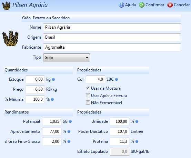Click the Nome field with Pilsen Agrária
Screen dimensions: 191x158
point(112,27)
